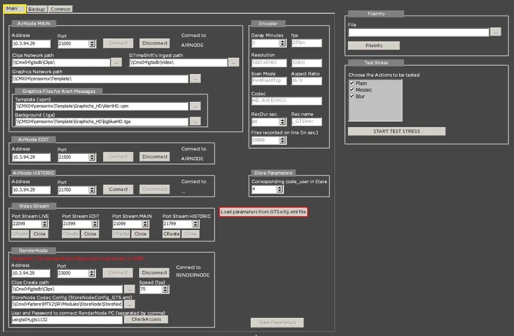Browse for RenderNode Clips Create path
This screenshot has height=336, width=514.
(129, 289)
